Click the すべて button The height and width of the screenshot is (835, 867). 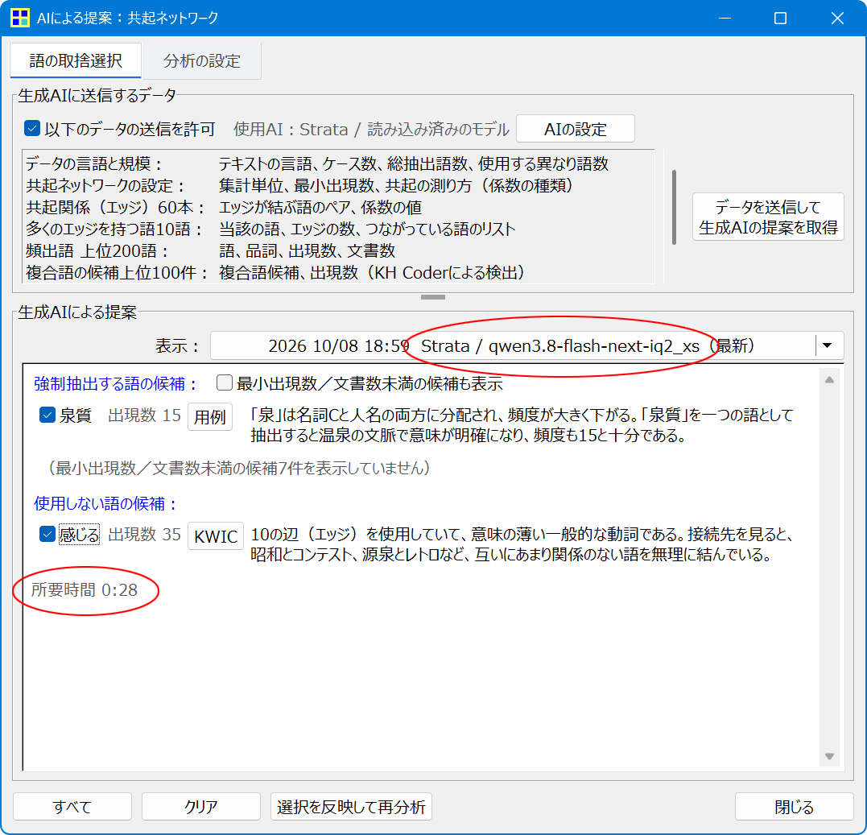pos(72,806)
